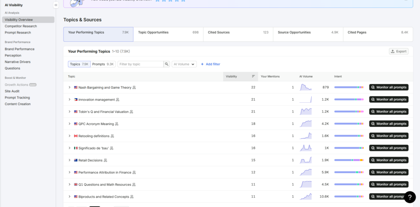The height and width of the screenshot is (207, 420).
Task: Expand the Retail Decisions row
Action: [x=69, y=160]
